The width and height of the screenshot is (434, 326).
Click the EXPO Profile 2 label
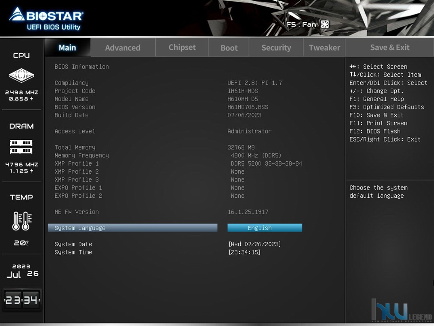point(78,196)
